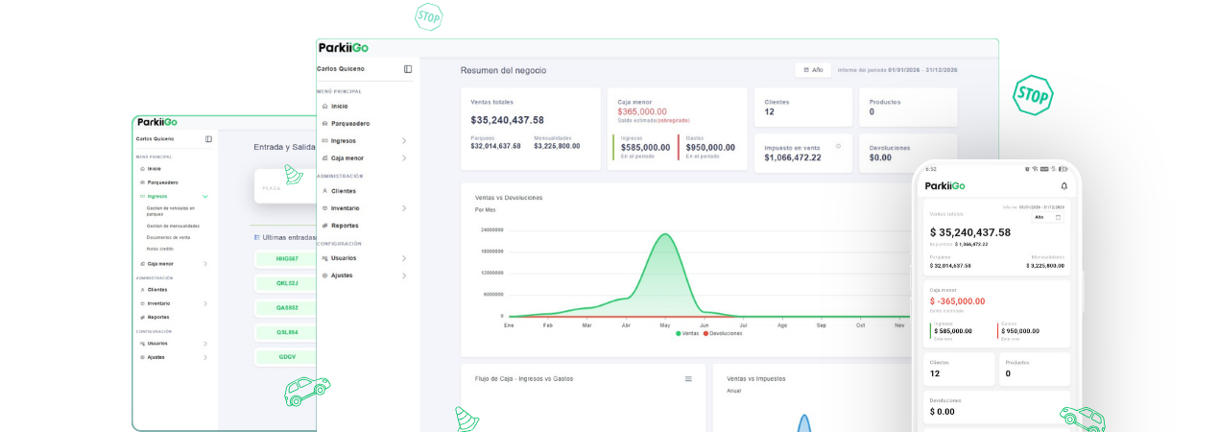Click the Carlos Quiceno name in center dashboard sidebar
Screen dimensions: 1219x432
pos(340,69)
